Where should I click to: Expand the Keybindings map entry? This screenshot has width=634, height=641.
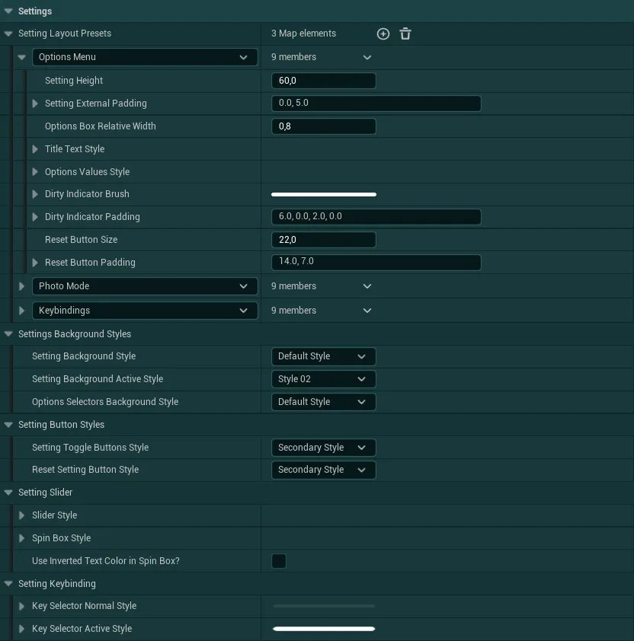tap(21, 311)
